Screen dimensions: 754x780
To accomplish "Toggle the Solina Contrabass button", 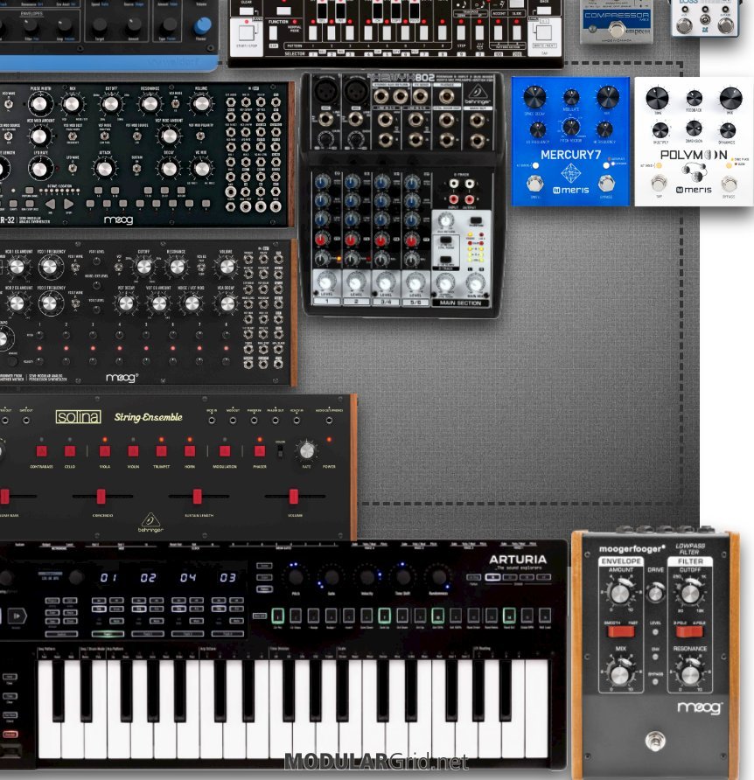I will 42,451.
